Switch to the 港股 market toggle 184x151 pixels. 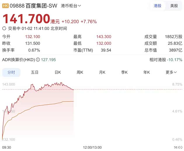click(x=157, y=6)
